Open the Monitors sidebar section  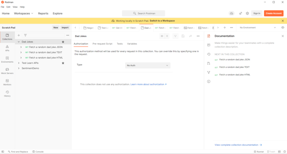click(7, 82)
